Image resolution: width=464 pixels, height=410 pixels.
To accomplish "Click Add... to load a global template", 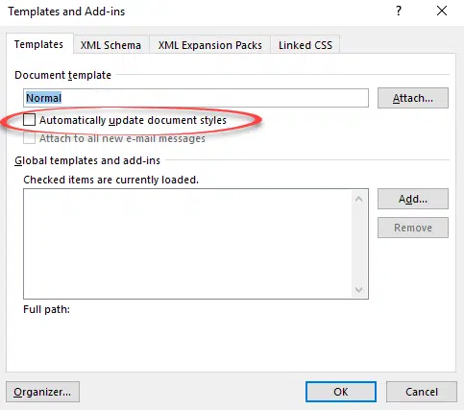I will tap(413, 199).
